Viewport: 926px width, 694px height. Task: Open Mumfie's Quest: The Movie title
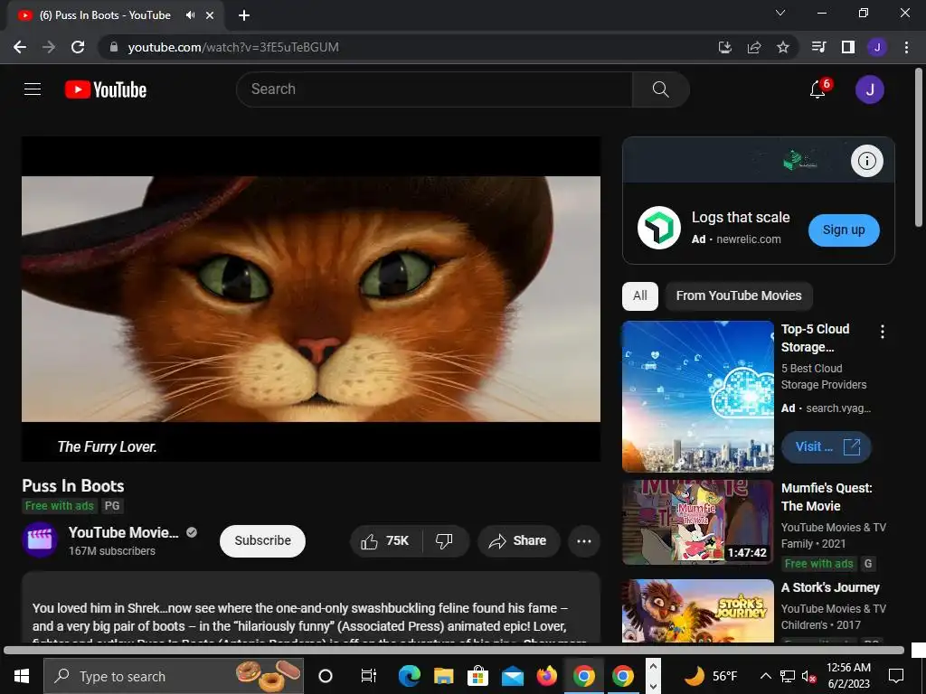pos(827,497)
